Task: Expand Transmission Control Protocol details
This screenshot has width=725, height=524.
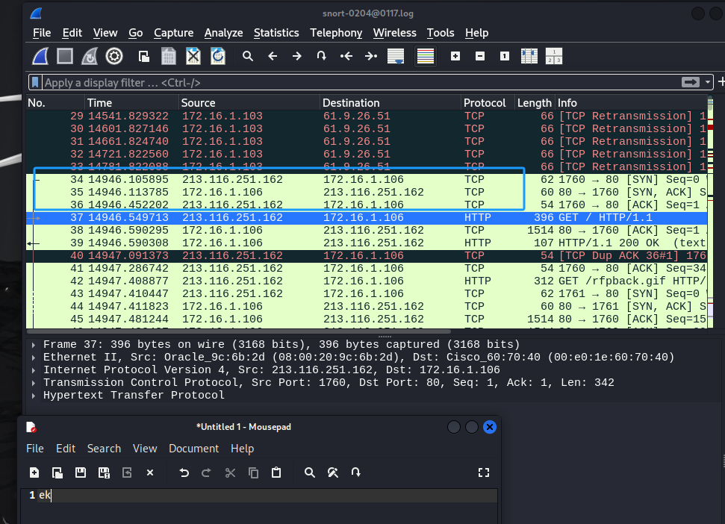Action: [34, 383]
